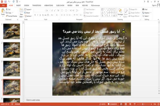The width and height of the screenshot is (160, 106).
Task: Switch to the SLIDE SHOW tab
Action: pos(60,5)
